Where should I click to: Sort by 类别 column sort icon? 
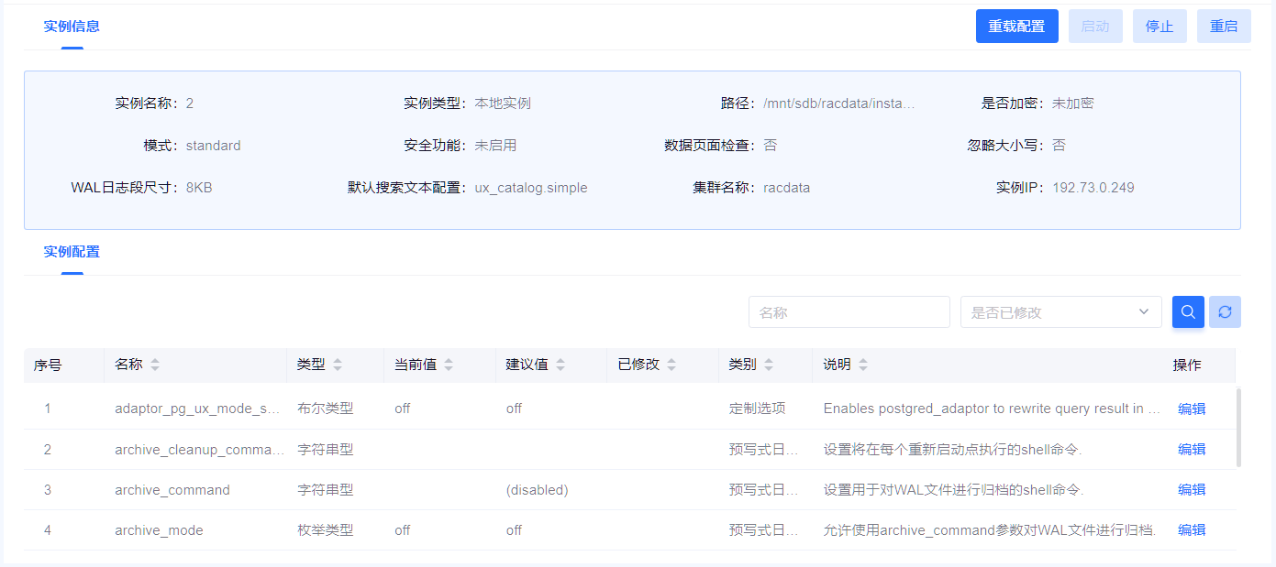[x=769, y=365]
